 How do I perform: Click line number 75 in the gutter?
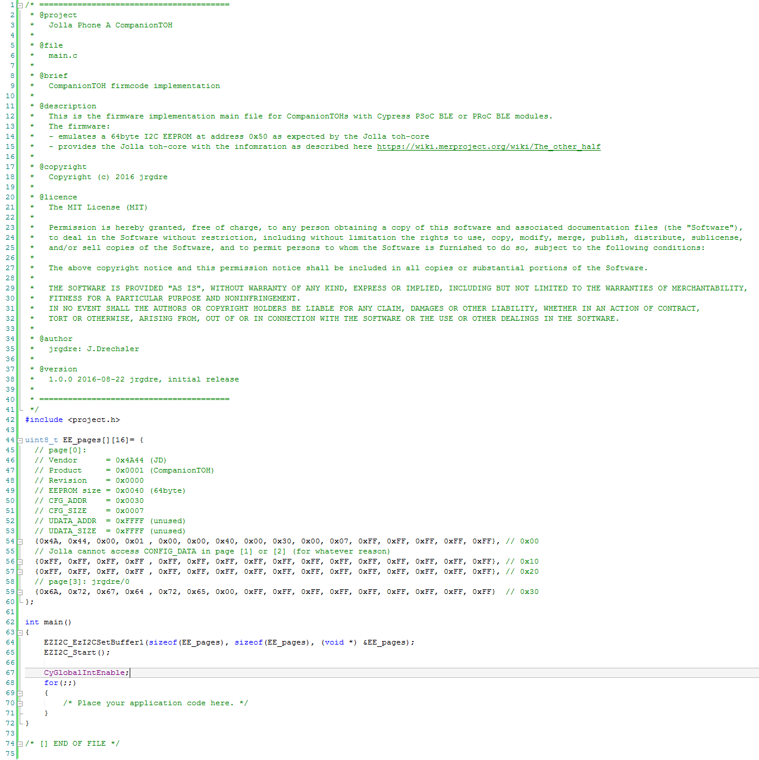coord(10,753)
